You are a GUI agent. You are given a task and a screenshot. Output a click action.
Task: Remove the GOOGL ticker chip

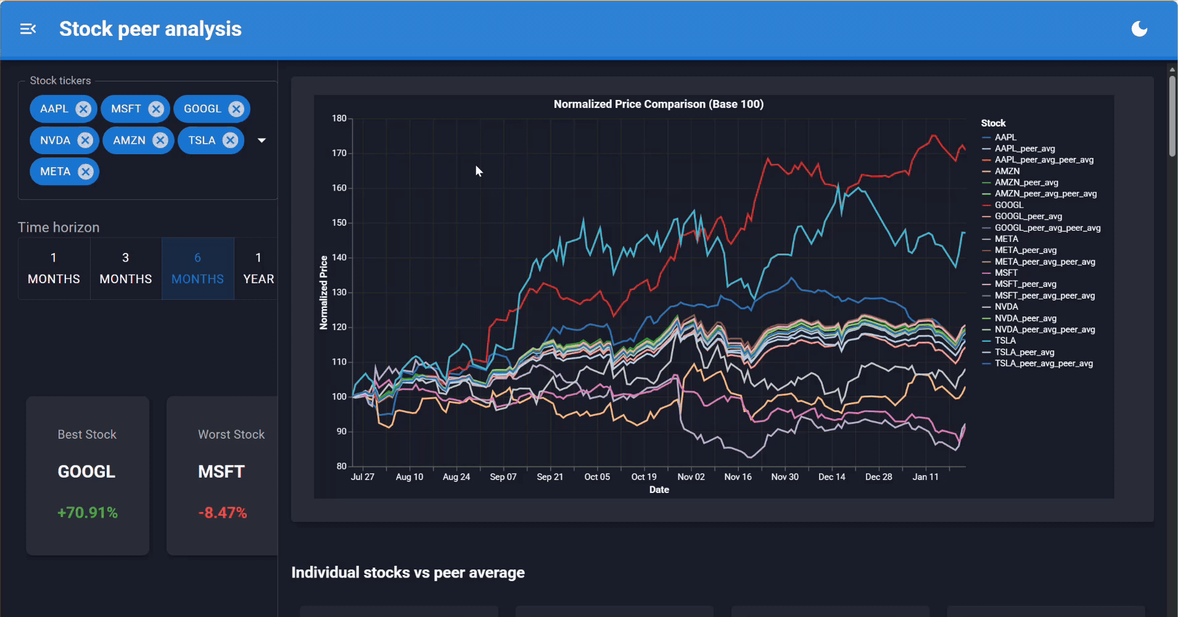point(236,109)
